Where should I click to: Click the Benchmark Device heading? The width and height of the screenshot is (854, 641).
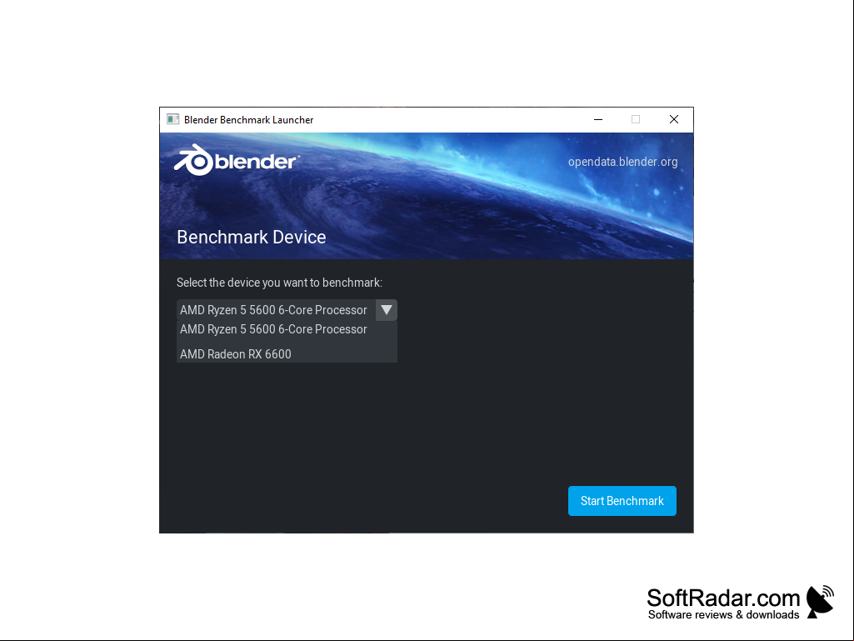[251, 237]
